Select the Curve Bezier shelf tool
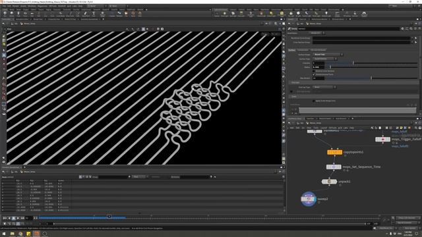 pyautogui.click(x=60, y=14)
